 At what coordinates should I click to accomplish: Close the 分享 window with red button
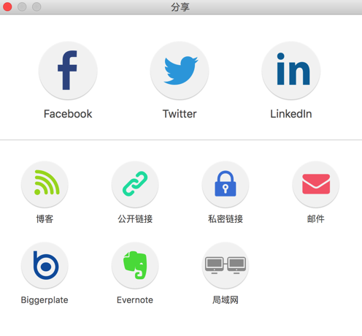point(7,7)
